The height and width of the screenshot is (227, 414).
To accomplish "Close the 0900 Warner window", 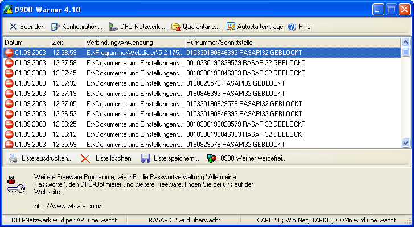I will 404,10.
